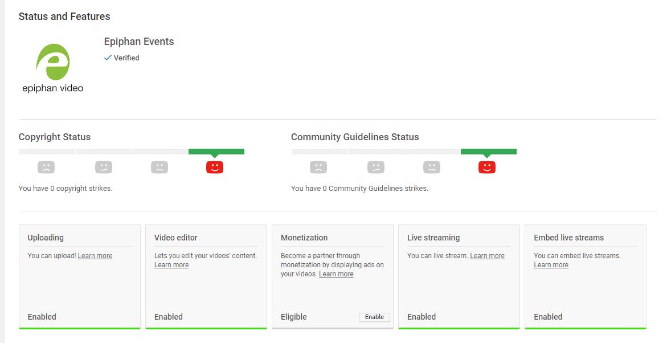This screenshot has width=667, height=343.
Task: Click the Epiphan video channel logo
Action: [x=52, y=67]
